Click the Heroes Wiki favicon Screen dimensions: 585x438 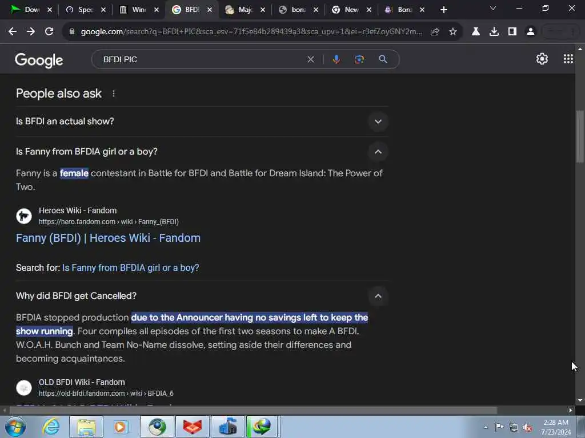24,216
